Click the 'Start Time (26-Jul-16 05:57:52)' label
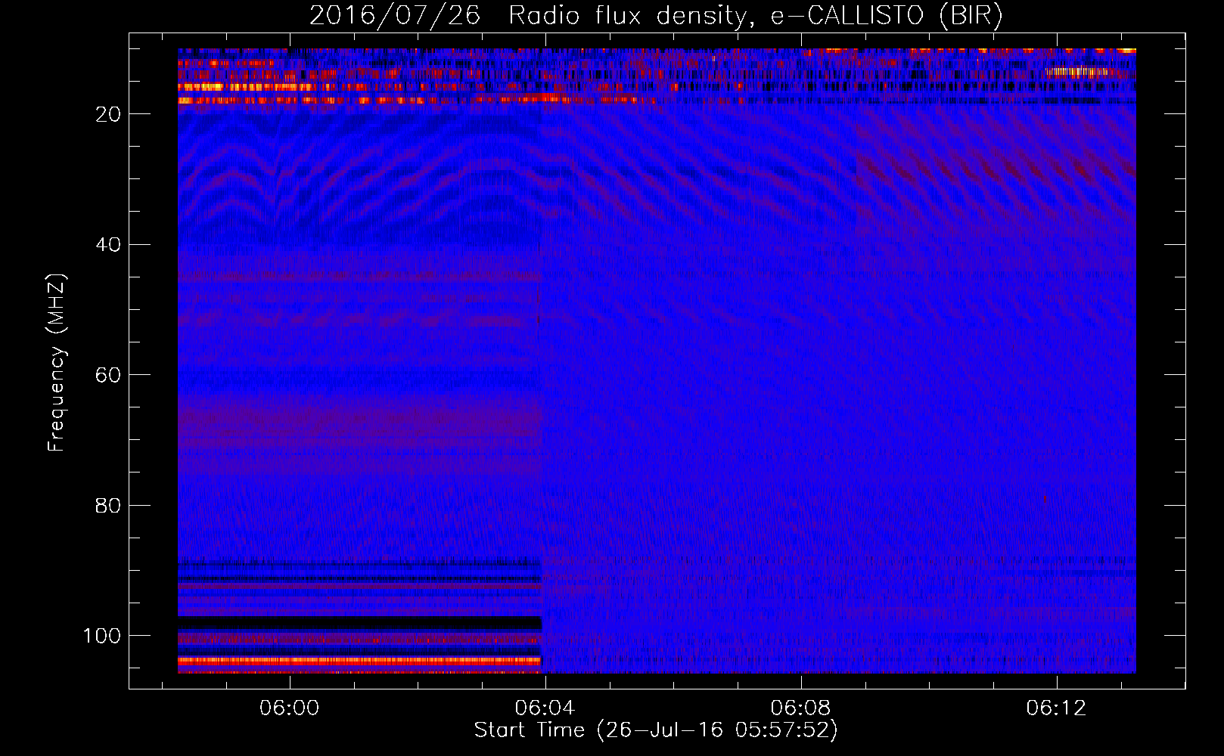The width and height of the screenshot is (1224, 756). pyautogui.click(x=656, y=730)
